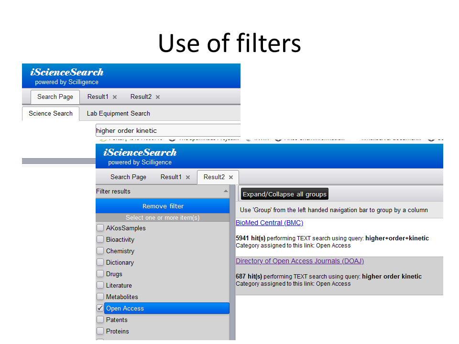Click the iScienceSearch logo in front window

click(140, 152)
